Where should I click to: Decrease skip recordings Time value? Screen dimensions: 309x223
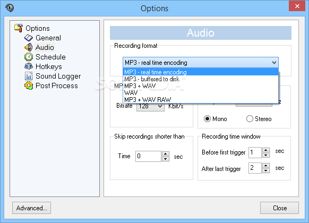point(166,159)
